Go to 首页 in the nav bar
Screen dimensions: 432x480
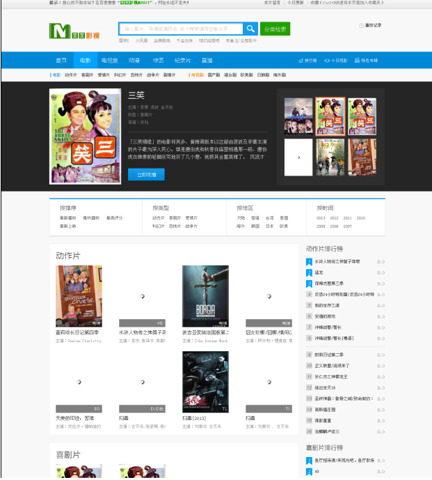(61, 61)
